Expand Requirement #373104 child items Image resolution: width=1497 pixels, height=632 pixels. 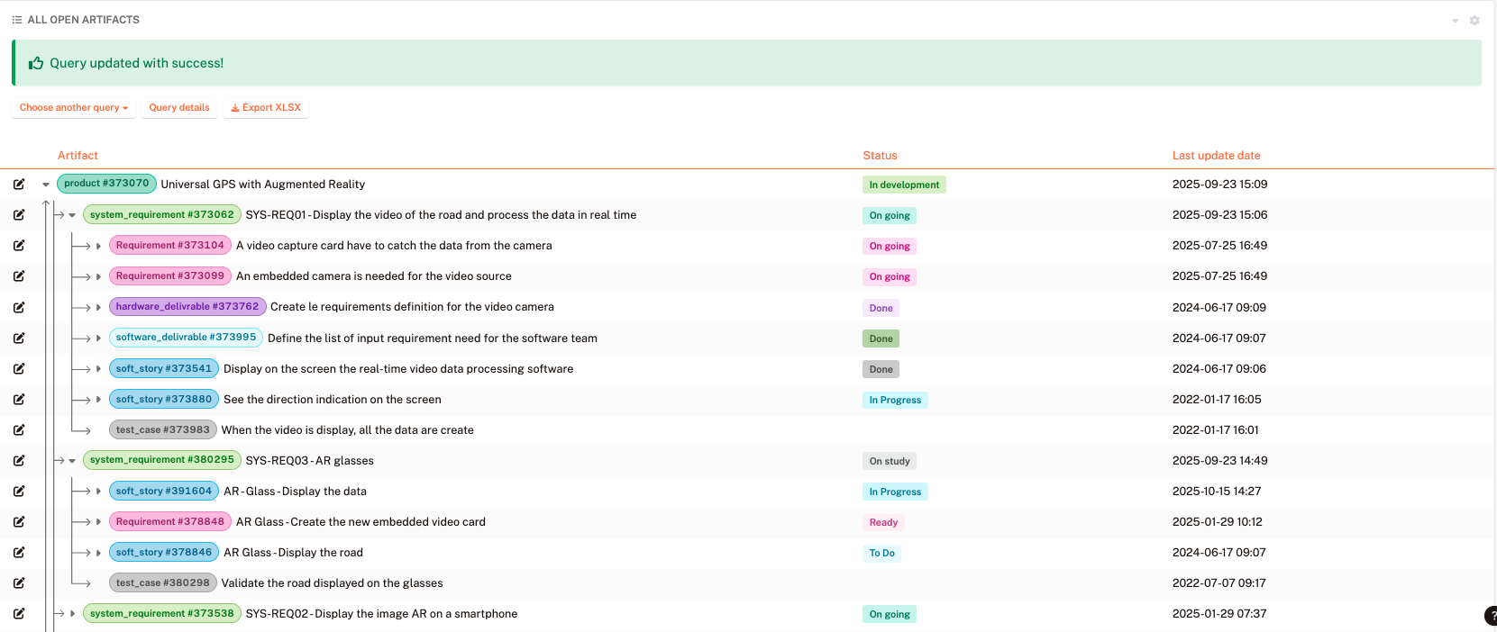point(98,246)
